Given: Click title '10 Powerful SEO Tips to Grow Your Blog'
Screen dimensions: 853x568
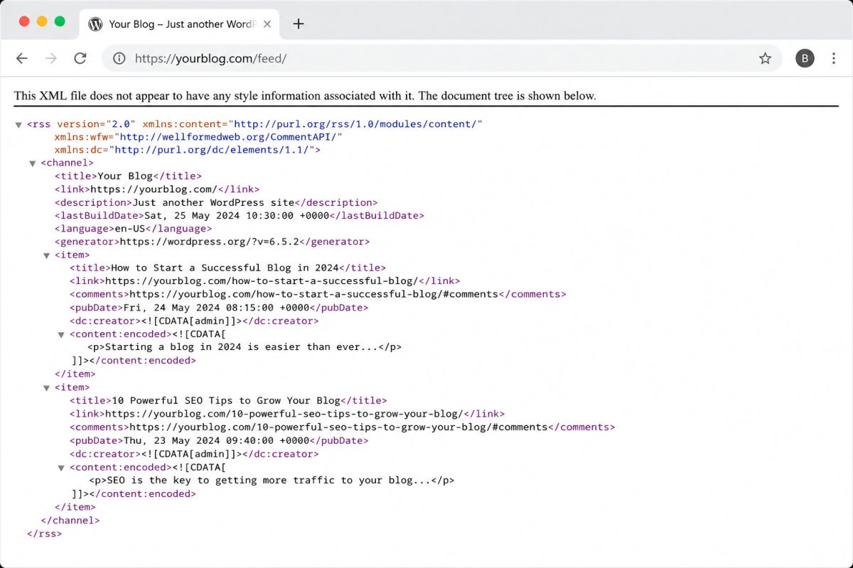Looking at the screenshot, I should [x=226, y=400].
